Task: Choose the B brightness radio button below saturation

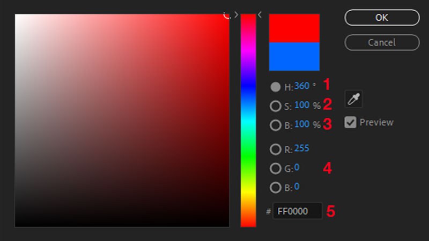Action: pyautogui.click(x=276, y=125)
